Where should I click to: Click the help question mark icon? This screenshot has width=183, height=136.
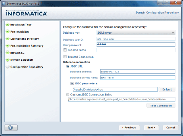click(10, 127)
